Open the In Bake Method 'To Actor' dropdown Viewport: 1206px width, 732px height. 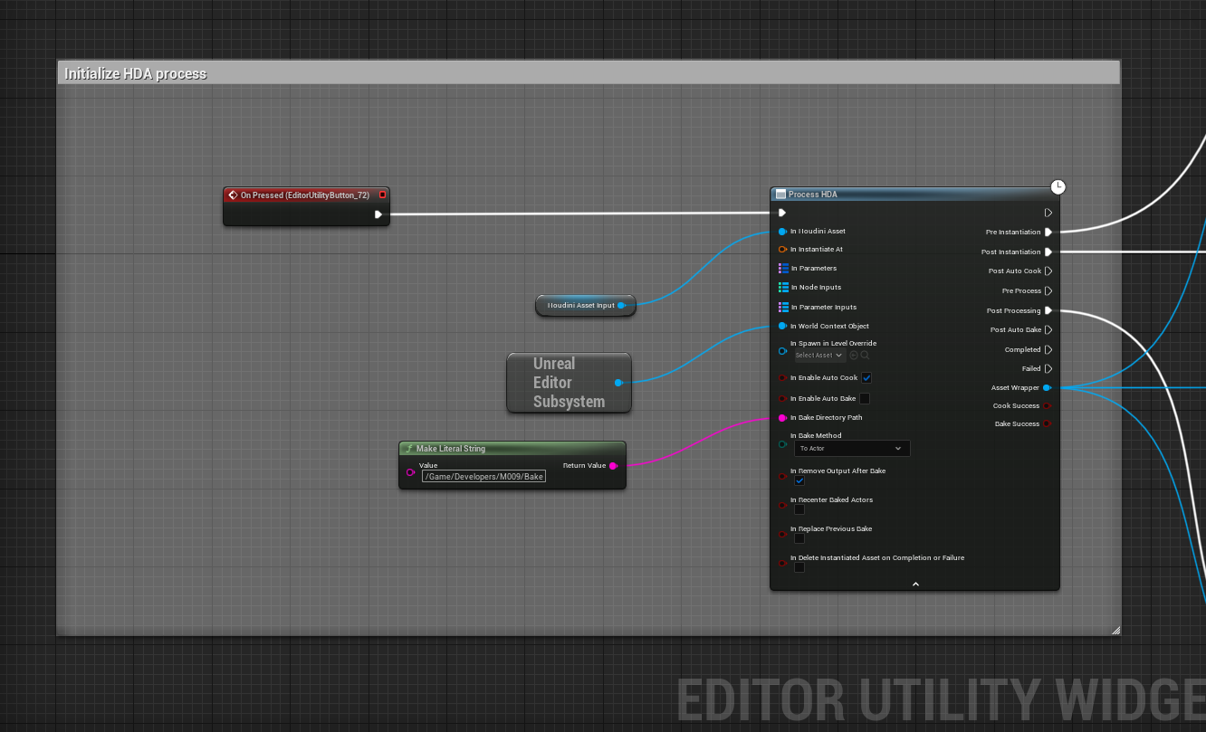pyautogui.click(x=852, y=448)
